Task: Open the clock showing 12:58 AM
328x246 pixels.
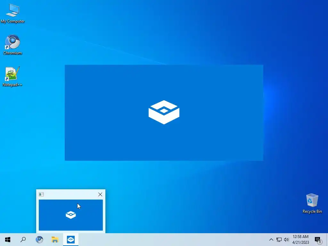Action: click(x=300, y=240)
